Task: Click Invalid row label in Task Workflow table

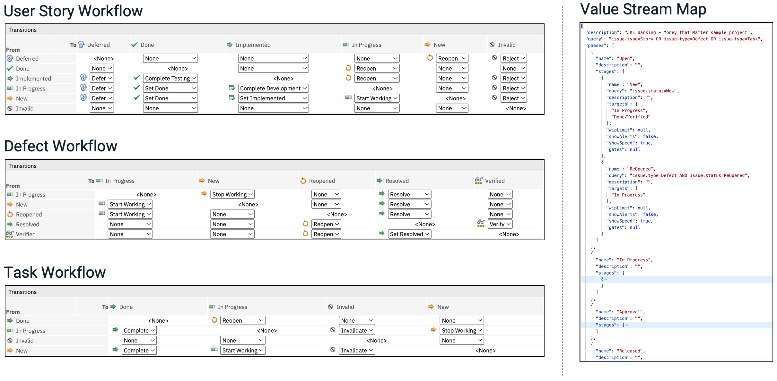Action: pos(25,341)
